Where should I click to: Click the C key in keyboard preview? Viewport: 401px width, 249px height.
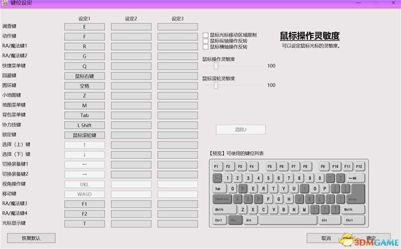pyautogui.click(x=263, y=209)
